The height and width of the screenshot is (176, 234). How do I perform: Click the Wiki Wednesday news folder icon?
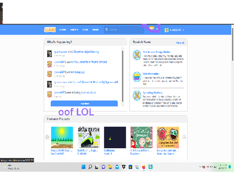coord(137,77)
